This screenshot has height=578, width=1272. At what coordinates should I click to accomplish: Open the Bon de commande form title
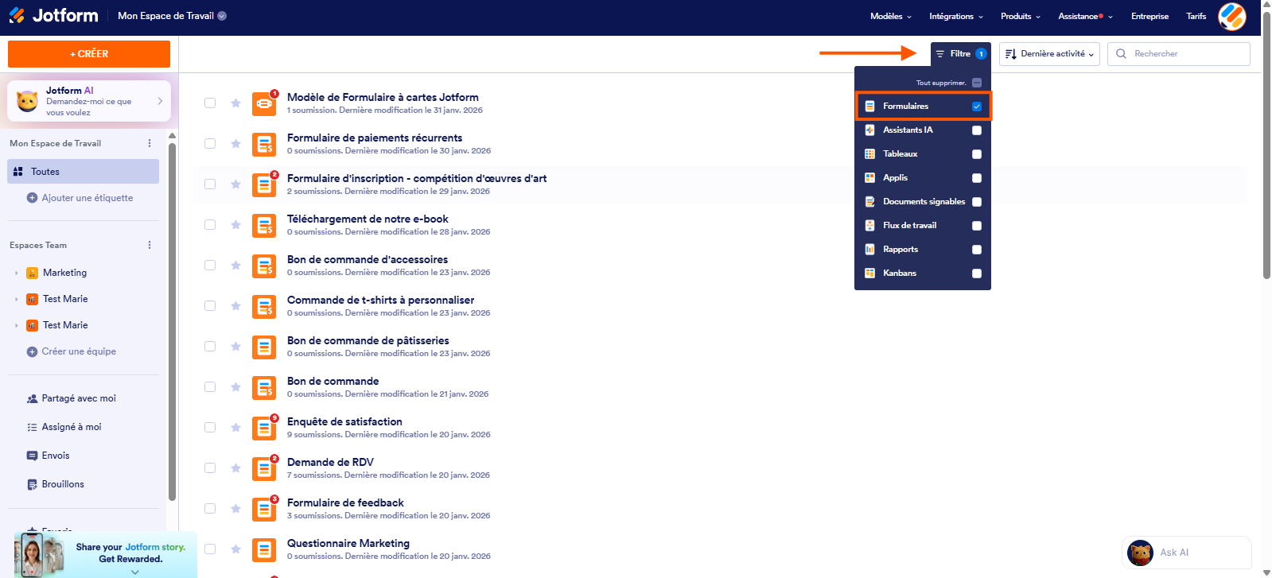[x=333, y=381]
